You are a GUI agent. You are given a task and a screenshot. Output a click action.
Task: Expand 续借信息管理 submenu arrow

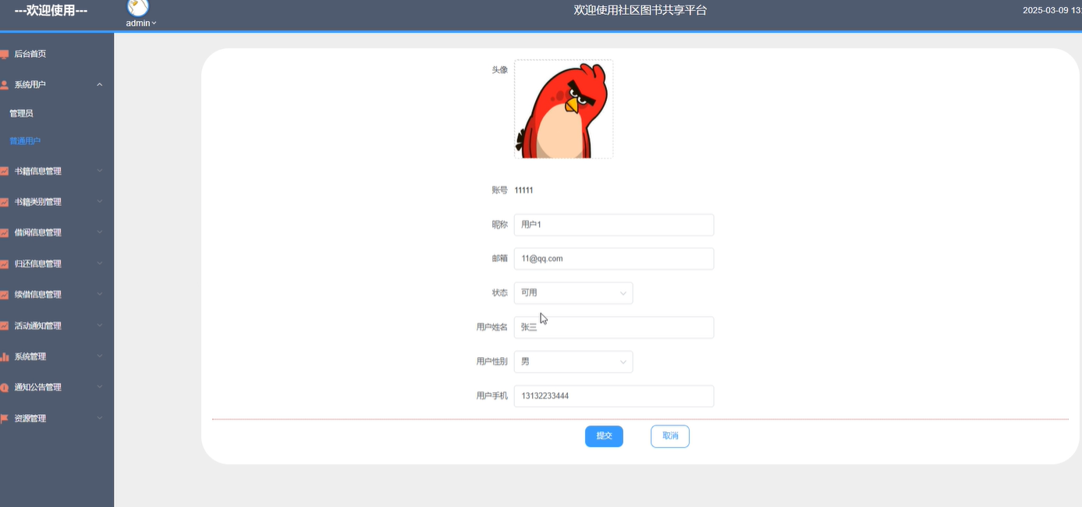[100, 295]
